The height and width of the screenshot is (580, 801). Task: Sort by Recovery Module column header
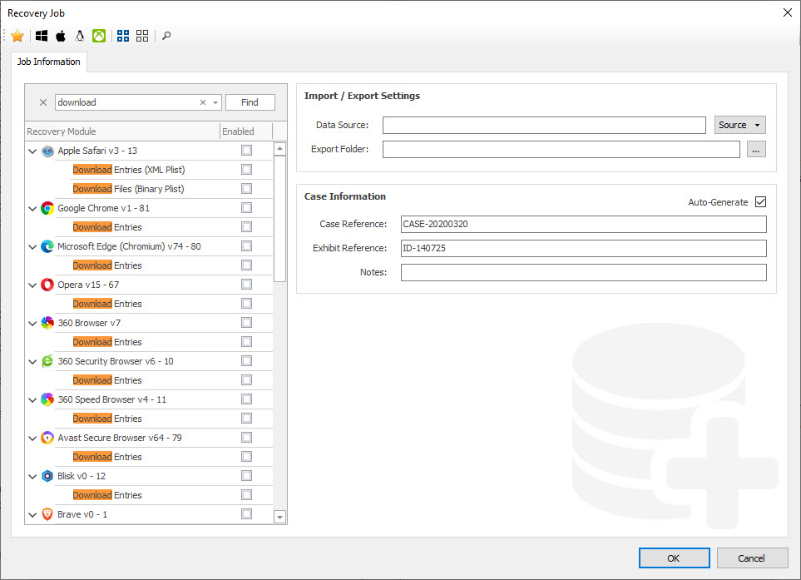tap(122, 131)
